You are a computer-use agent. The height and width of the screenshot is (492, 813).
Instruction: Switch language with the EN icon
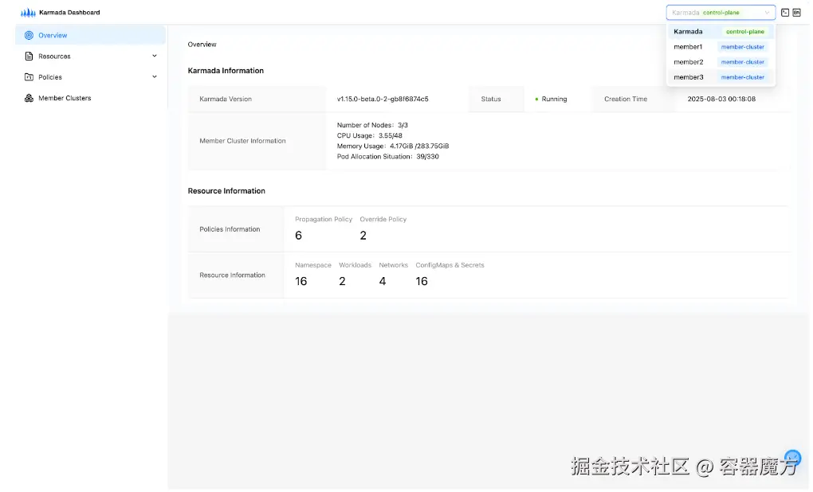pyautogui.click(x=796, y=13)
